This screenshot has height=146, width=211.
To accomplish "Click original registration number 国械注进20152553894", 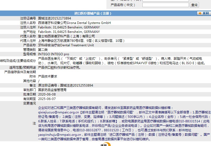I will pos(76,85).
